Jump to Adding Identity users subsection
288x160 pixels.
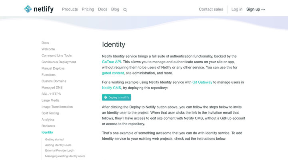tap(58, 145)
